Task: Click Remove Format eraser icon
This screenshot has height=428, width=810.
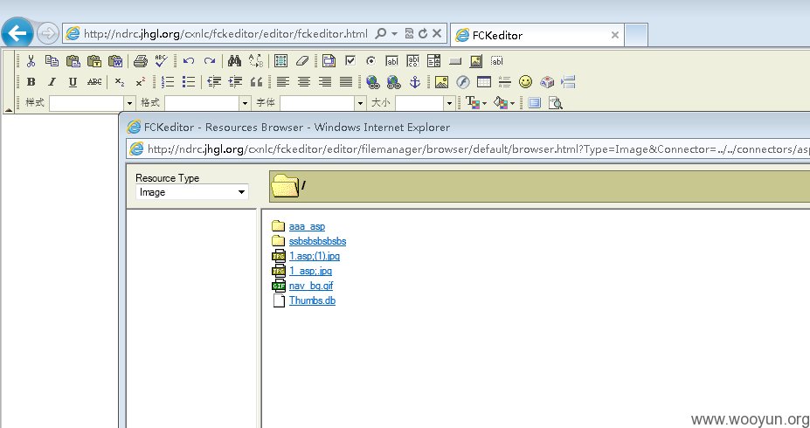Action: tap(302, 61)
